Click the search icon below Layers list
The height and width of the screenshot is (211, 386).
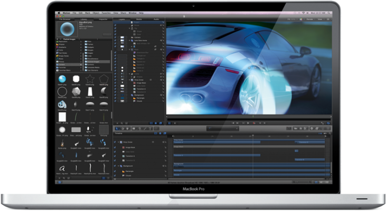(122, 123)
